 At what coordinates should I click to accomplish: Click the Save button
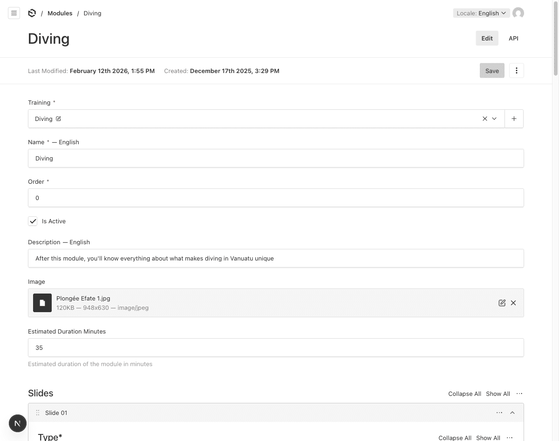(x=492, y=71)
